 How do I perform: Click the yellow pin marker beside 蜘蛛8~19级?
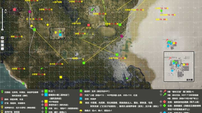[93, 34]
